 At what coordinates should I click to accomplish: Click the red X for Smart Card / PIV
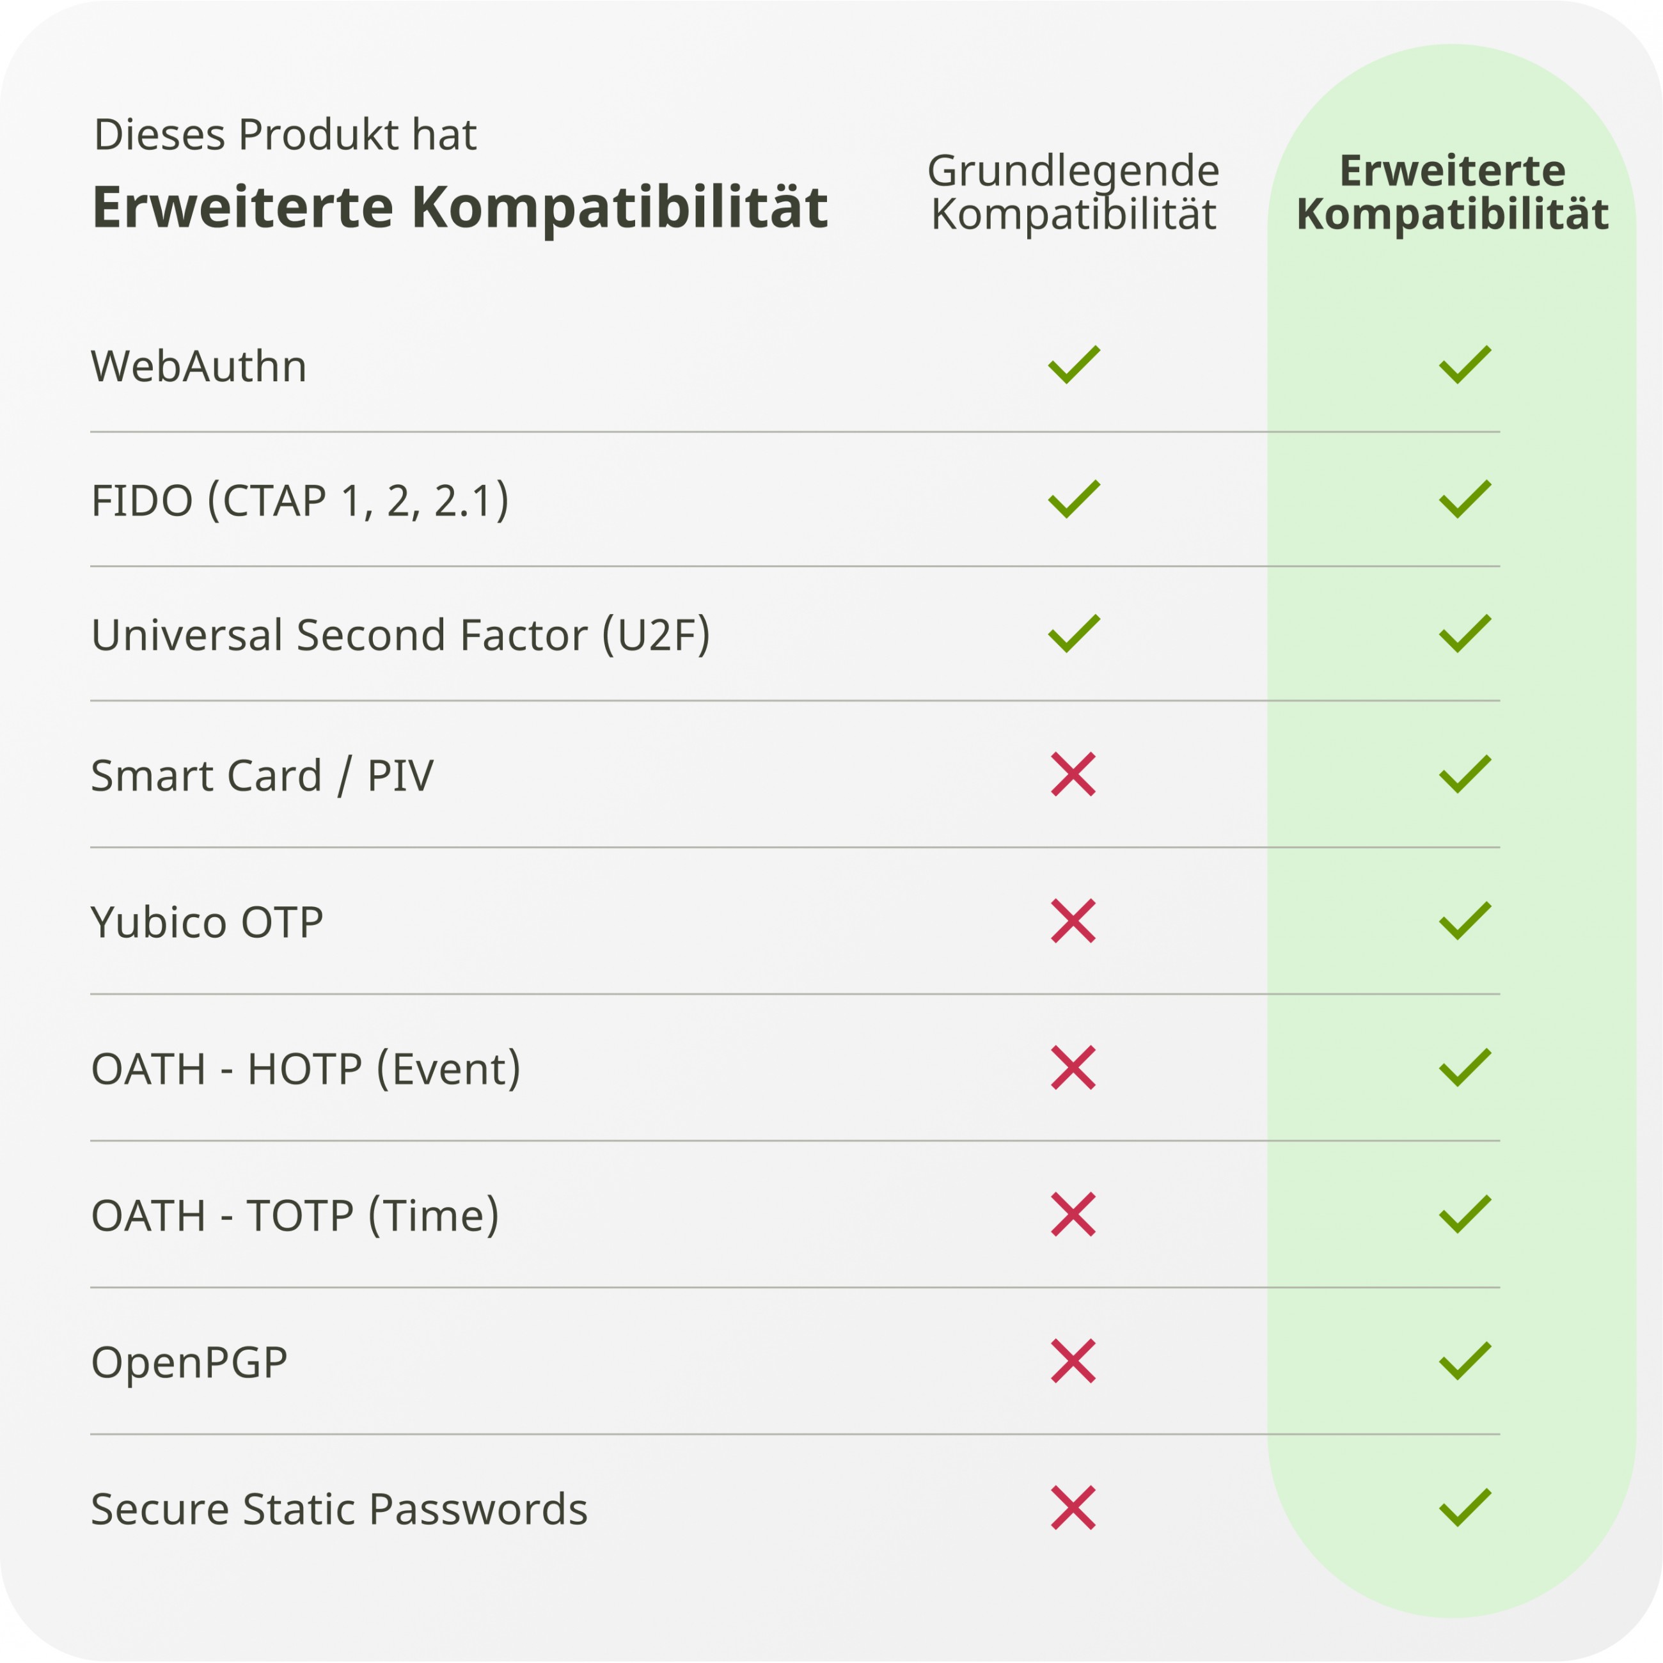(1073, 774)
